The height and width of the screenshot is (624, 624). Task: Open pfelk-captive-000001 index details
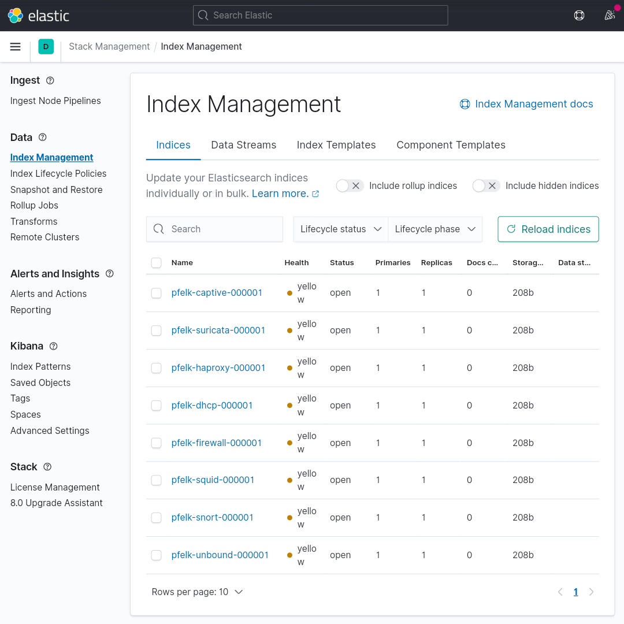(x=217, y=293)
